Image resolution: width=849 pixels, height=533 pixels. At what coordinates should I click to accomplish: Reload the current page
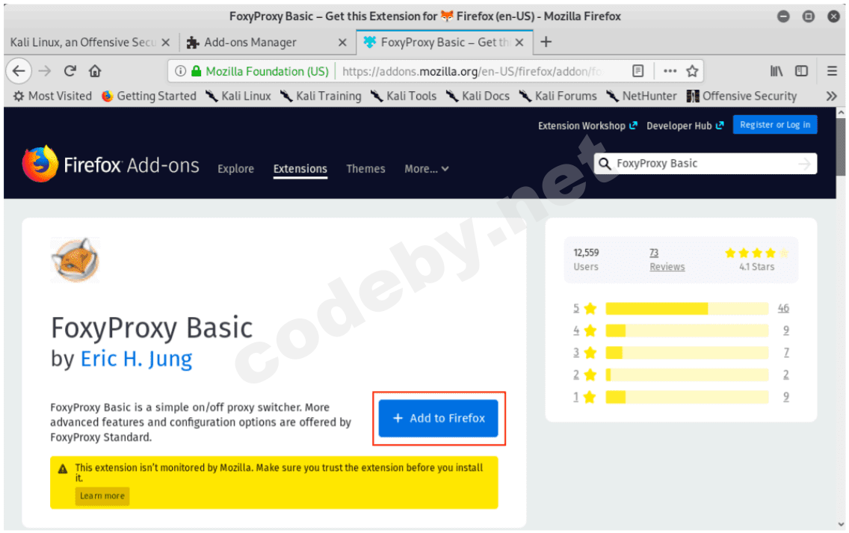70,71
